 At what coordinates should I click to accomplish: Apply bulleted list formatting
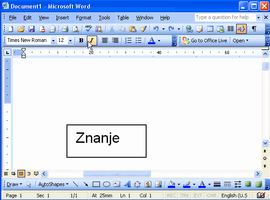click(x=139, y=41)
